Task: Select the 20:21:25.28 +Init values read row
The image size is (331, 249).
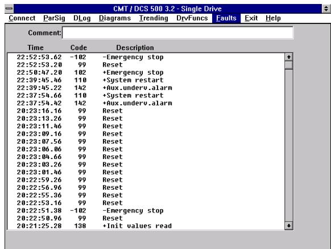Action: point(146,226)
